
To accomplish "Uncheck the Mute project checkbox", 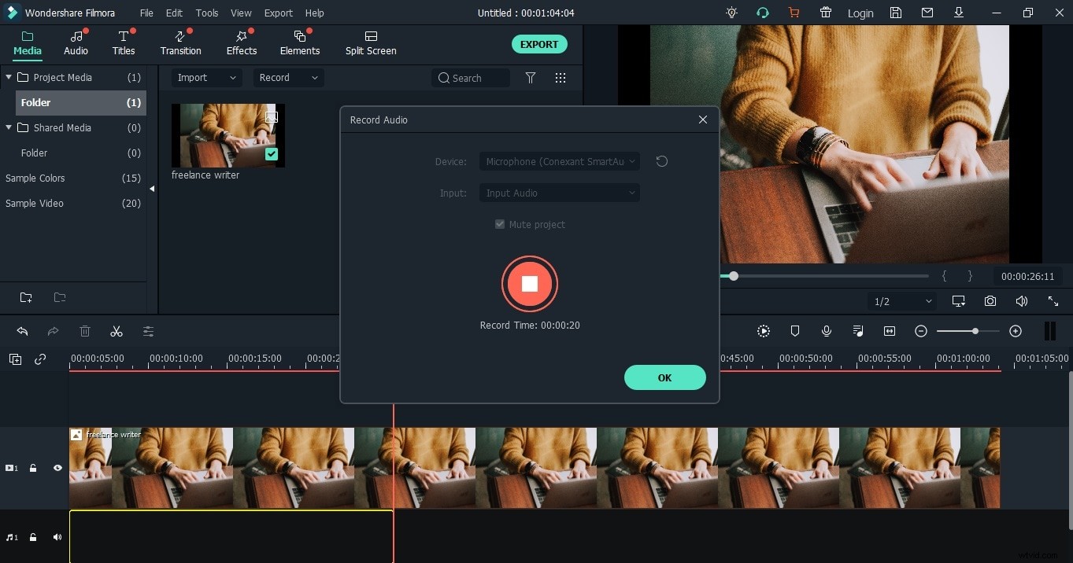I will click(x=500, y=224).
